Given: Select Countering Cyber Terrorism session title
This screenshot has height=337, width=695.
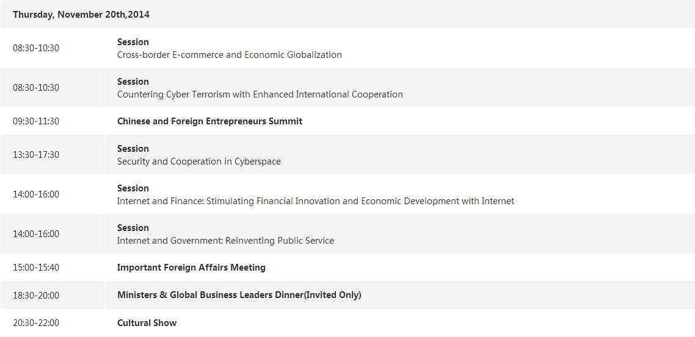Looking at the screenshot, I should pyautogui.click(x=260, y=94).
